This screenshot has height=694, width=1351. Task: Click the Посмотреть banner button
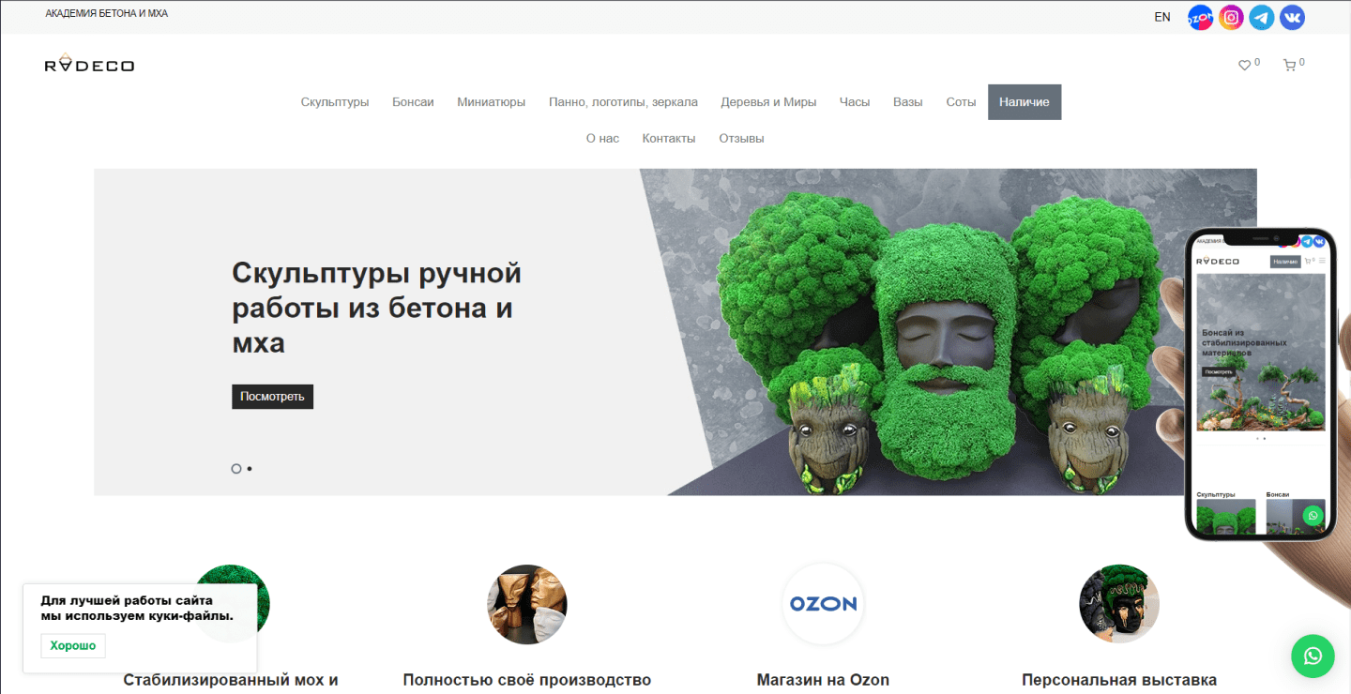272,396
